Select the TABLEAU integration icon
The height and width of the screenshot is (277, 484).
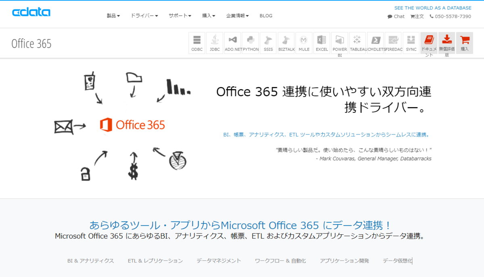[357, 42]
